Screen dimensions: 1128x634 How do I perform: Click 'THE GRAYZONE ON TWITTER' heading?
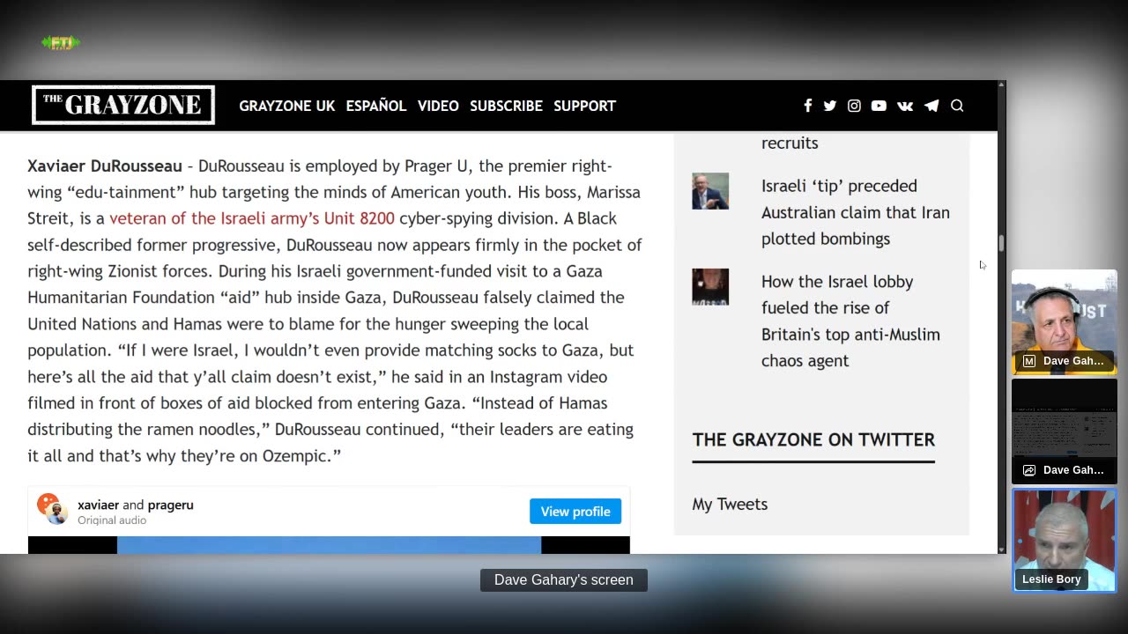tap(813, 439)
